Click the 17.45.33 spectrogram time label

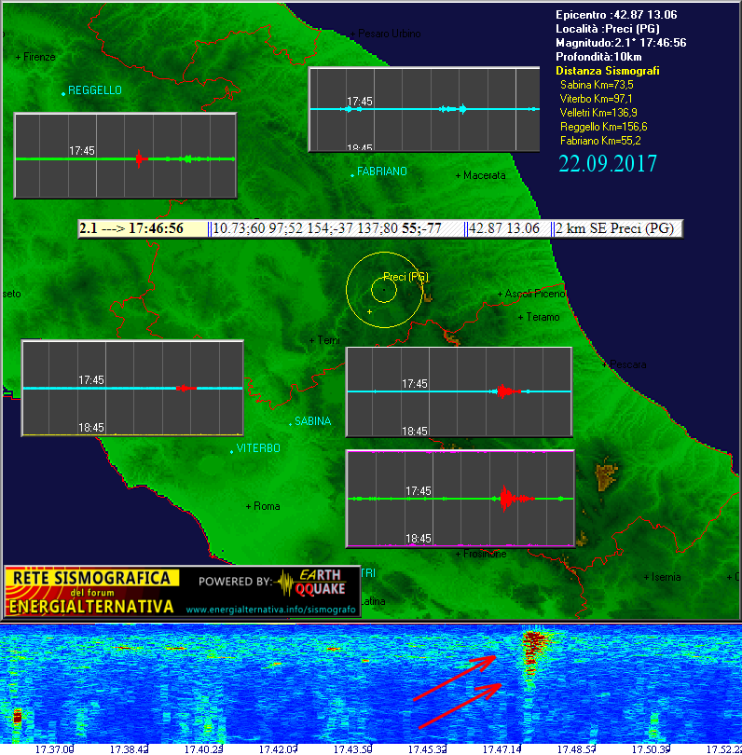(x=428, y=749)
